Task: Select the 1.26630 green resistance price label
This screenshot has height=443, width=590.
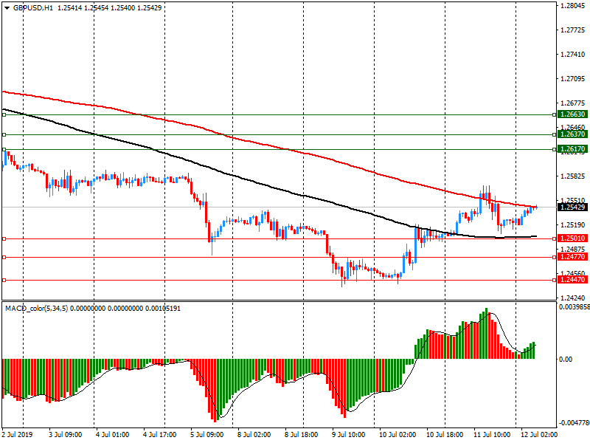Action: (572, 114)
